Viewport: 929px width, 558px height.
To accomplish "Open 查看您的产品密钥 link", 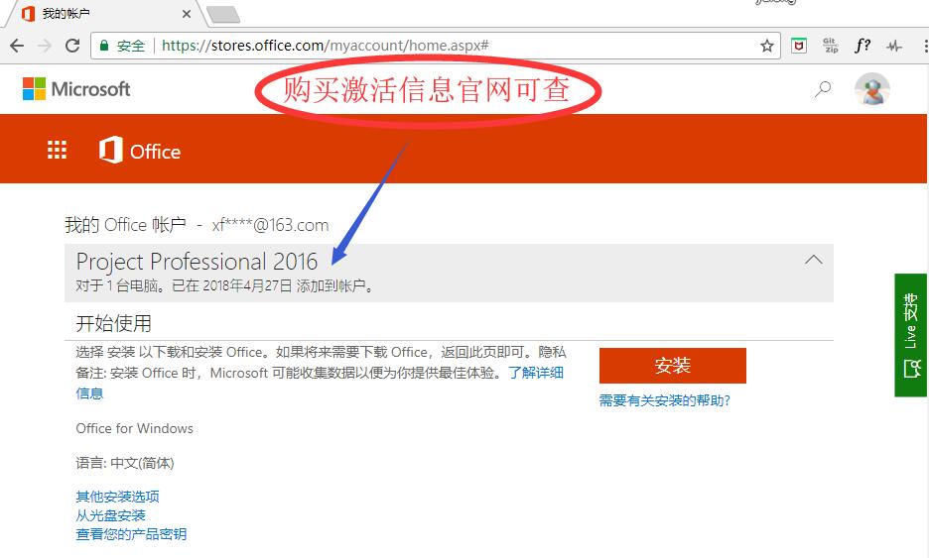I will click(x=131, y=534).
